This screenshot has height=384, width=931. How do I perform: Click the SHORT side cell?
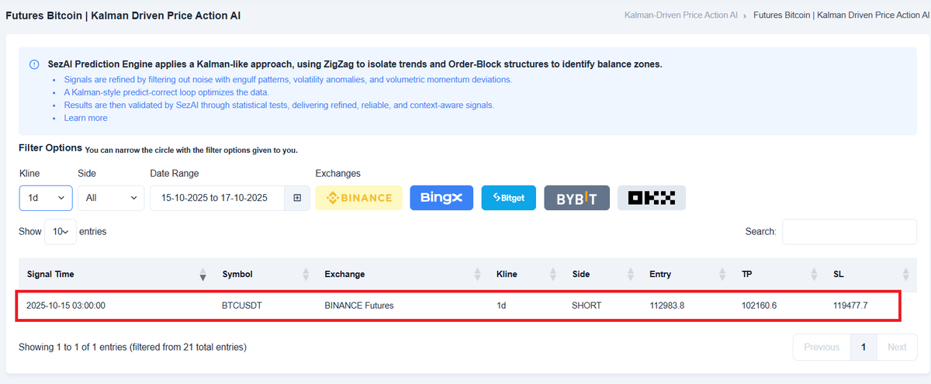[586, 306]
